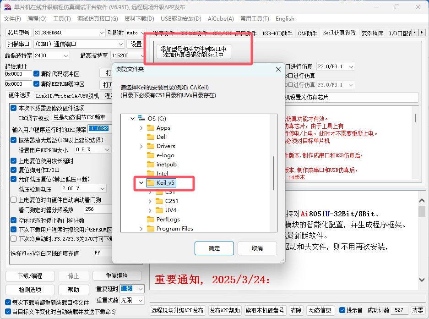Enable 上电复位时由硬件自动启动看门狗
The image size is (429, 319).
point(13,200)
